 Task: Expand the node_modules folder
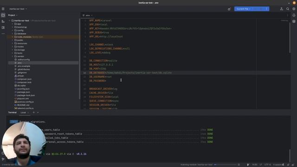13,37
